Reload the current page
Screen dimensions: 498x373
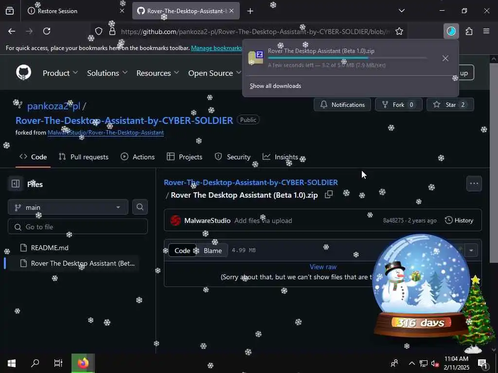tap(47, 31)
